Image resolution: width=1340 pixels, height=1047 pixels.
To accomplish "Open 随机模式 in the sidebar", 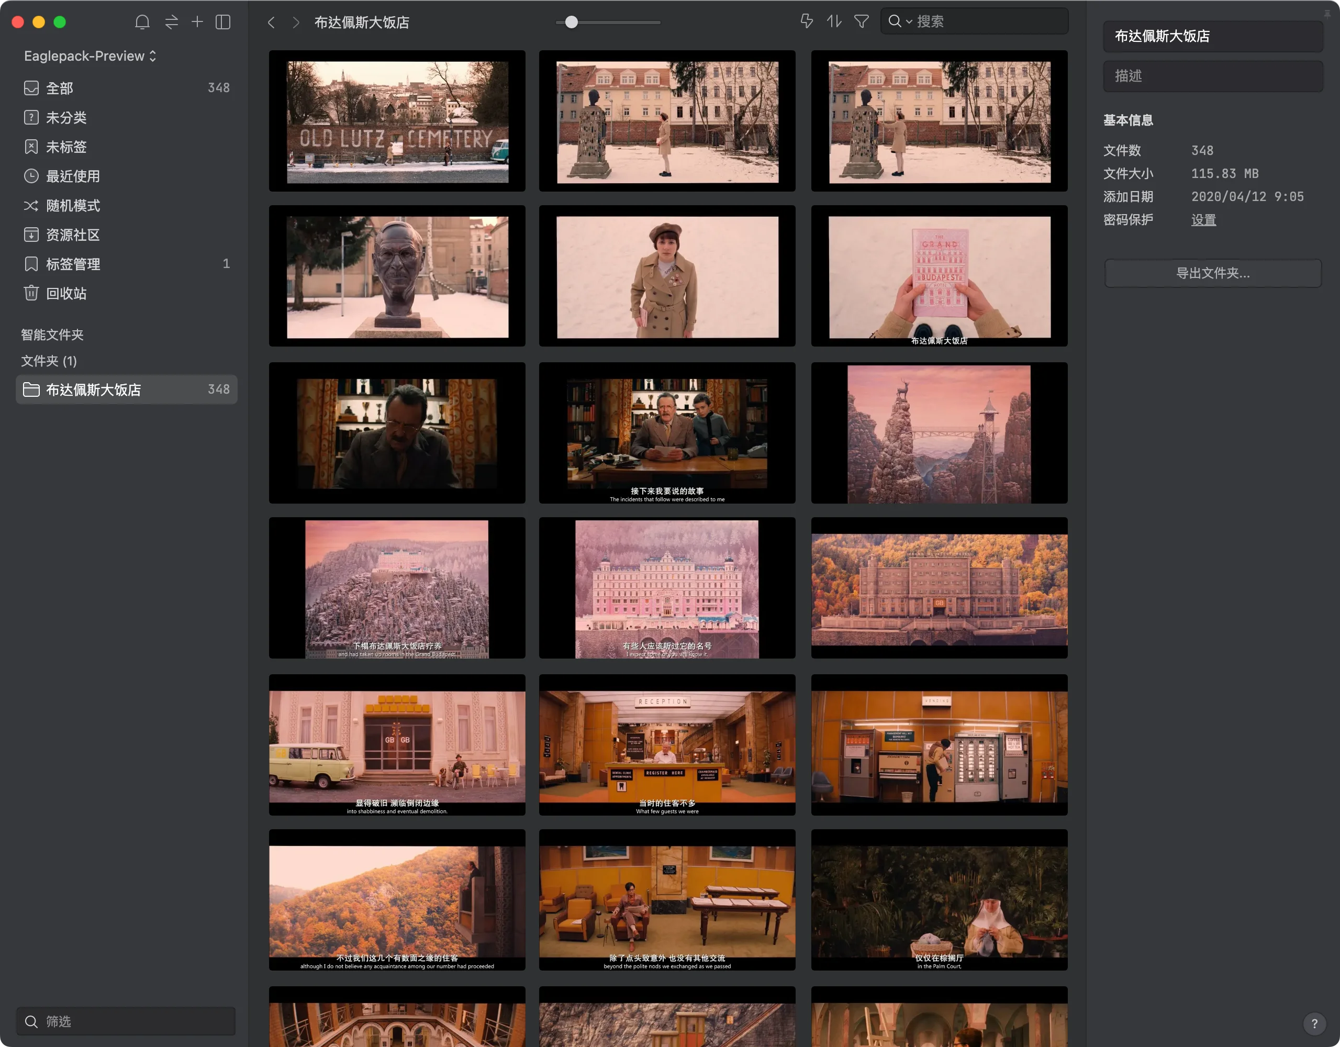I will point(126,206).
